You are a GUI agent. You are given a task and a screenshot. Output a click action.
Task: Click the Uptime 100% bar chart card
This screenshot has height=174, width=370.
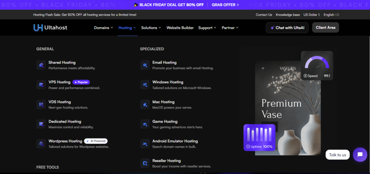[259, 137]
